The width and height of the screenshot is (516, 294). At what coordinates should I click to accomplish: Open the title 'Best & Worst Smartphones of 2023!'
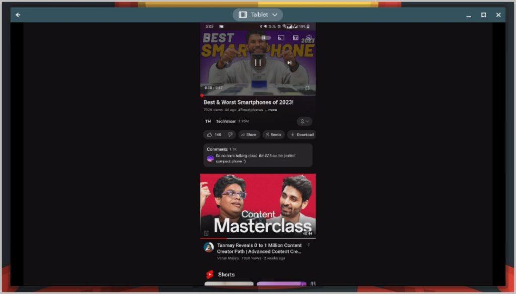(x=248, y=102)
